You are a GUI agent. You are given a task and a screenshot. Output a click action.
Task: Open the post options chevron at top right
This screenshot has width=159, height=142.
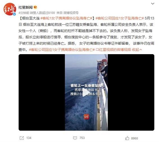click(153, 4)
